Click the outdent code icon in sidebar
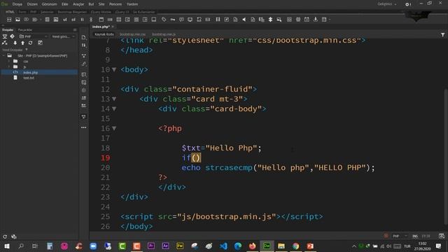The width and height of the screenshot is (448, 252). pos(84,106)
